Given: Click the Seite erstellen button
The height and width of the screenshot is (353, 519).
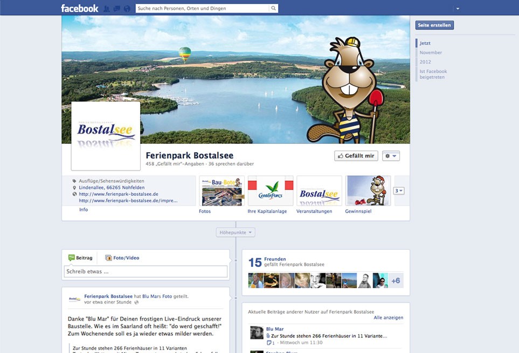Looking at the screenshot, I should (x=434, y=25).
